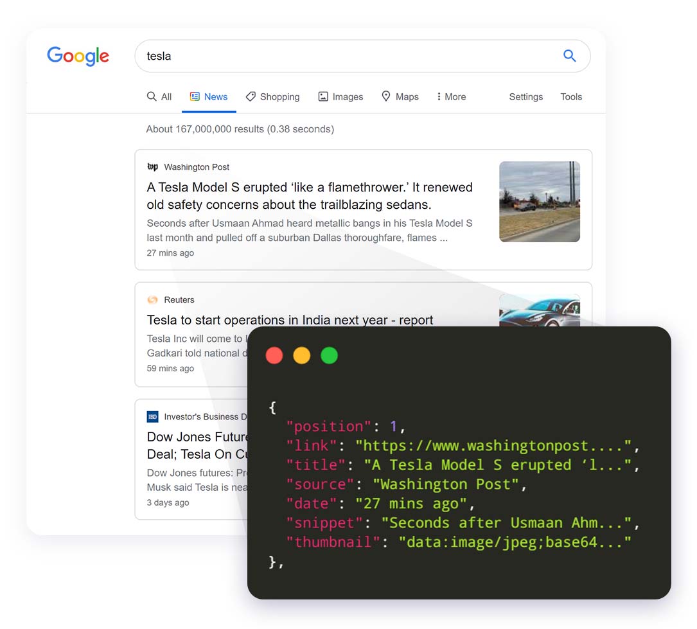Screen dimensions: 697x629
Task: Click the Washington Post source icon
Action: point(153,167)
